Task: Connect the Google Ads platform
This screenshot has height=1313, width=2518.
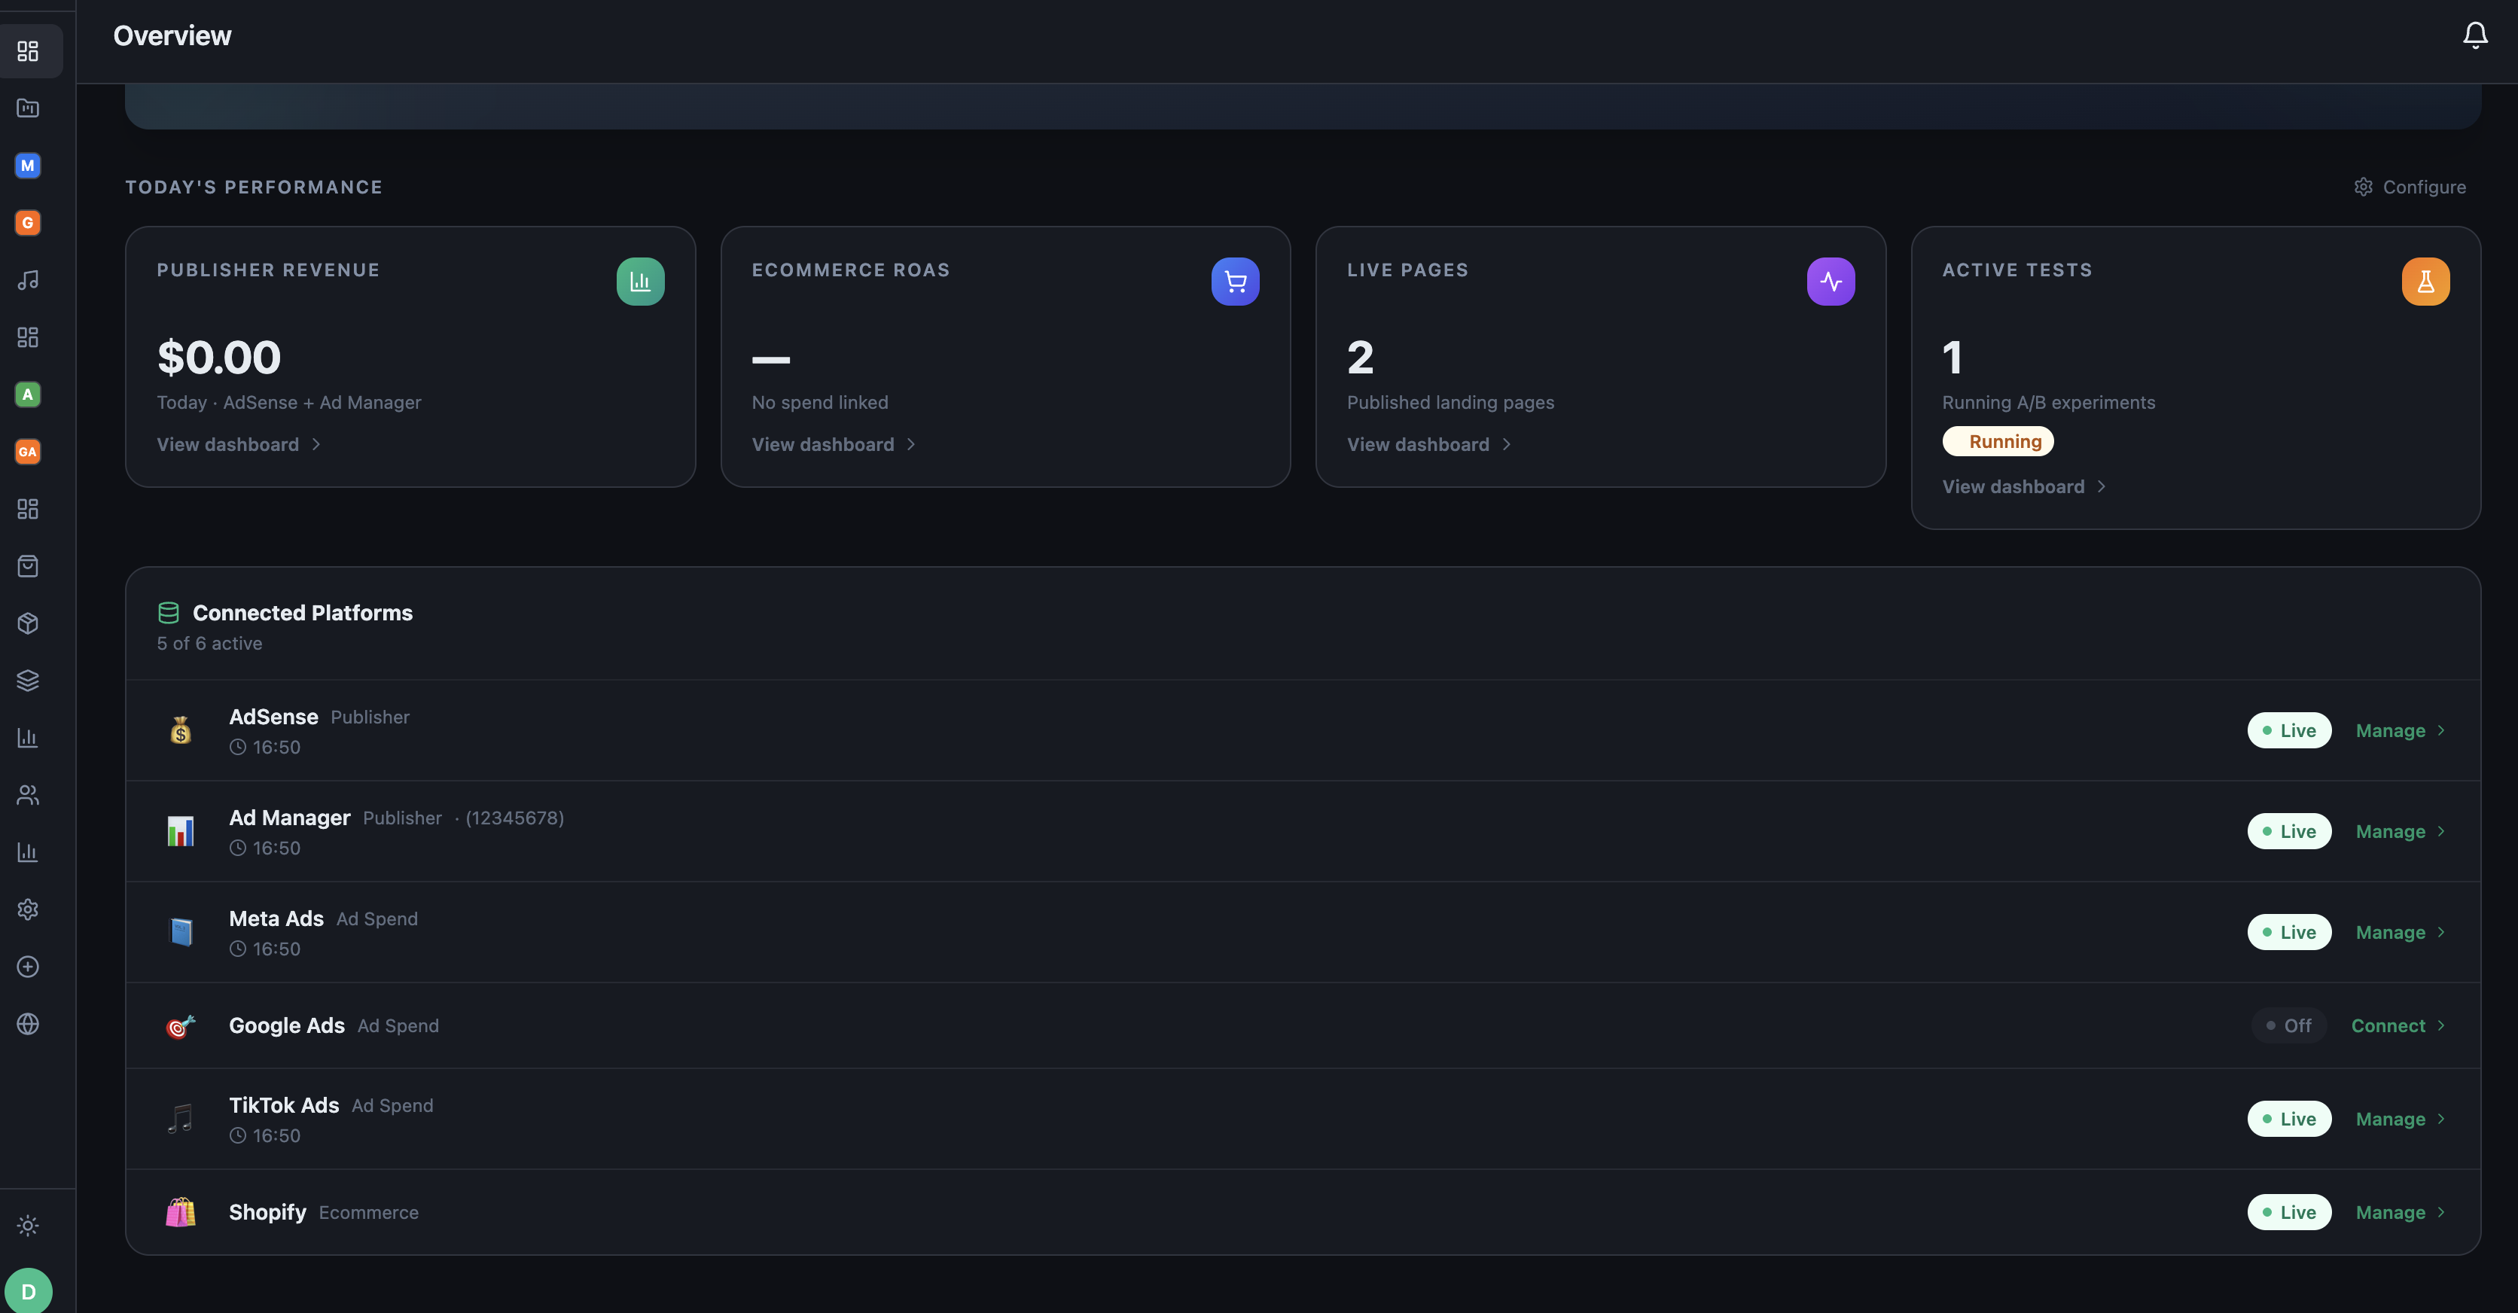Action: click(x=2399, y=1025)
